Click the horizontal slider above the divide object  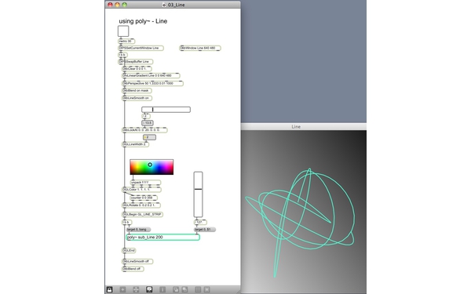point(166,110)
